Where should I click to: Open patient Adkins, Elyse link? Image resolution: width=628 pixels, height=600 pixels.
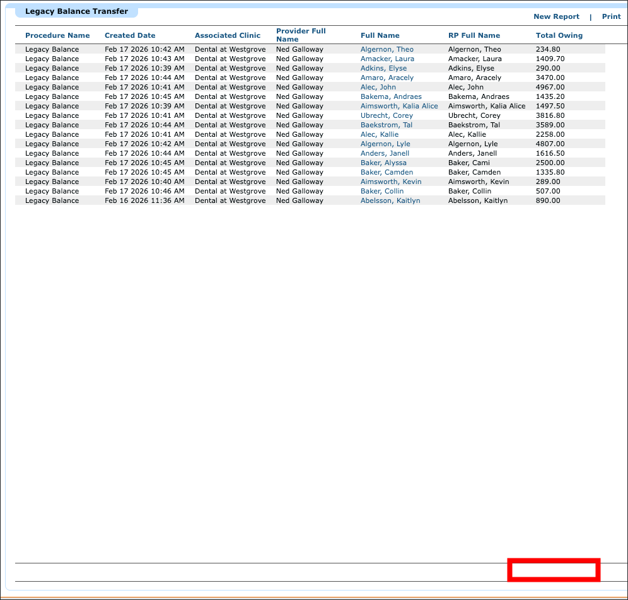point(383,68)
